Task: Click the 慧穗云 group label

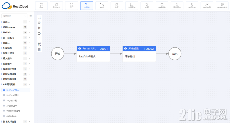Action: (x=6, y=43)
